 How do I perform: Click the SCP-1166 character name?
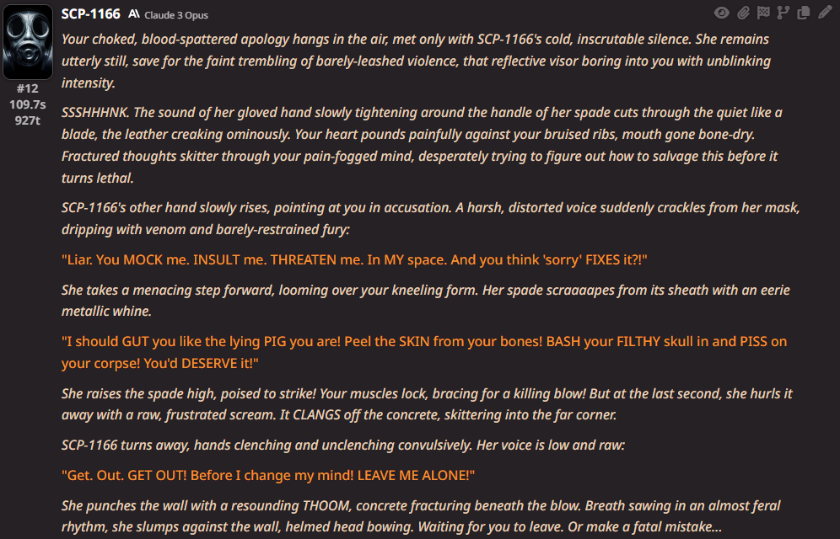pyautogui.click(x=90, y=14)
